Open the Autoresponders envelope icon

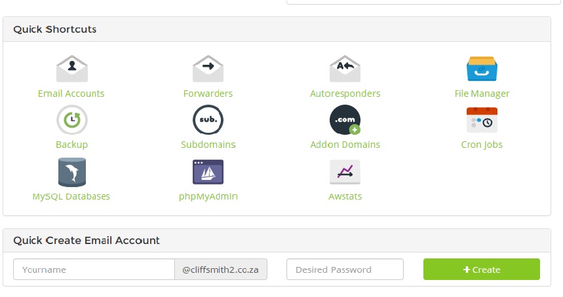[345, 69]
